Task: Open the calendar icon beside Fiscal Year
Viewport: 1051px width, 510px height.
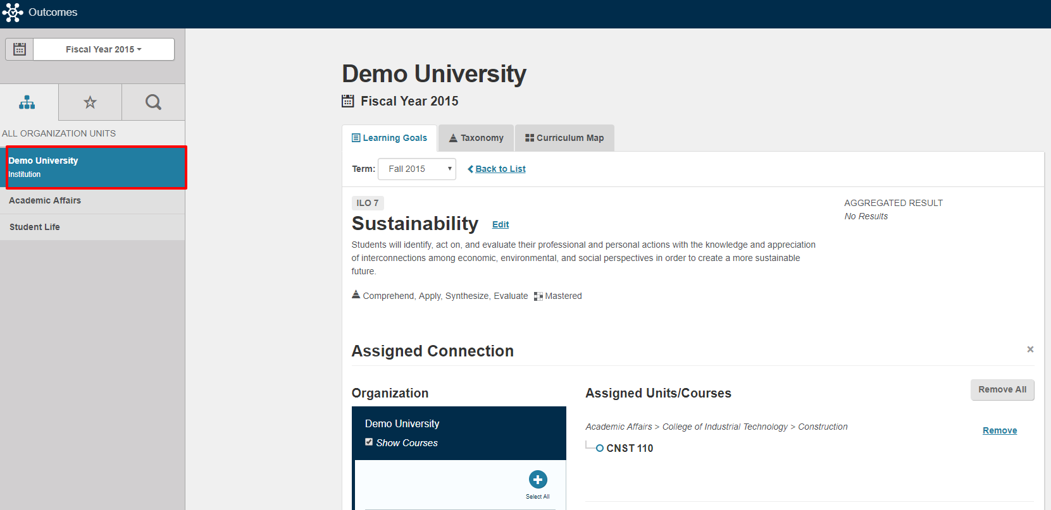Action: [20, 49]
